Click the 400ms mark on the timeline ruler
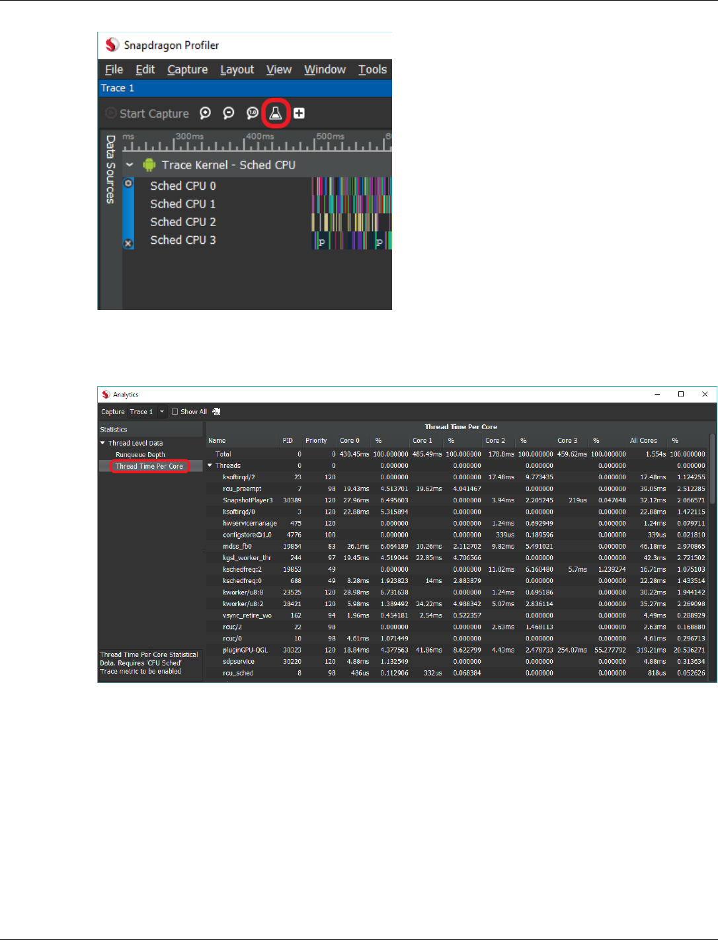718x940 pixels. [x=260, y=136]
